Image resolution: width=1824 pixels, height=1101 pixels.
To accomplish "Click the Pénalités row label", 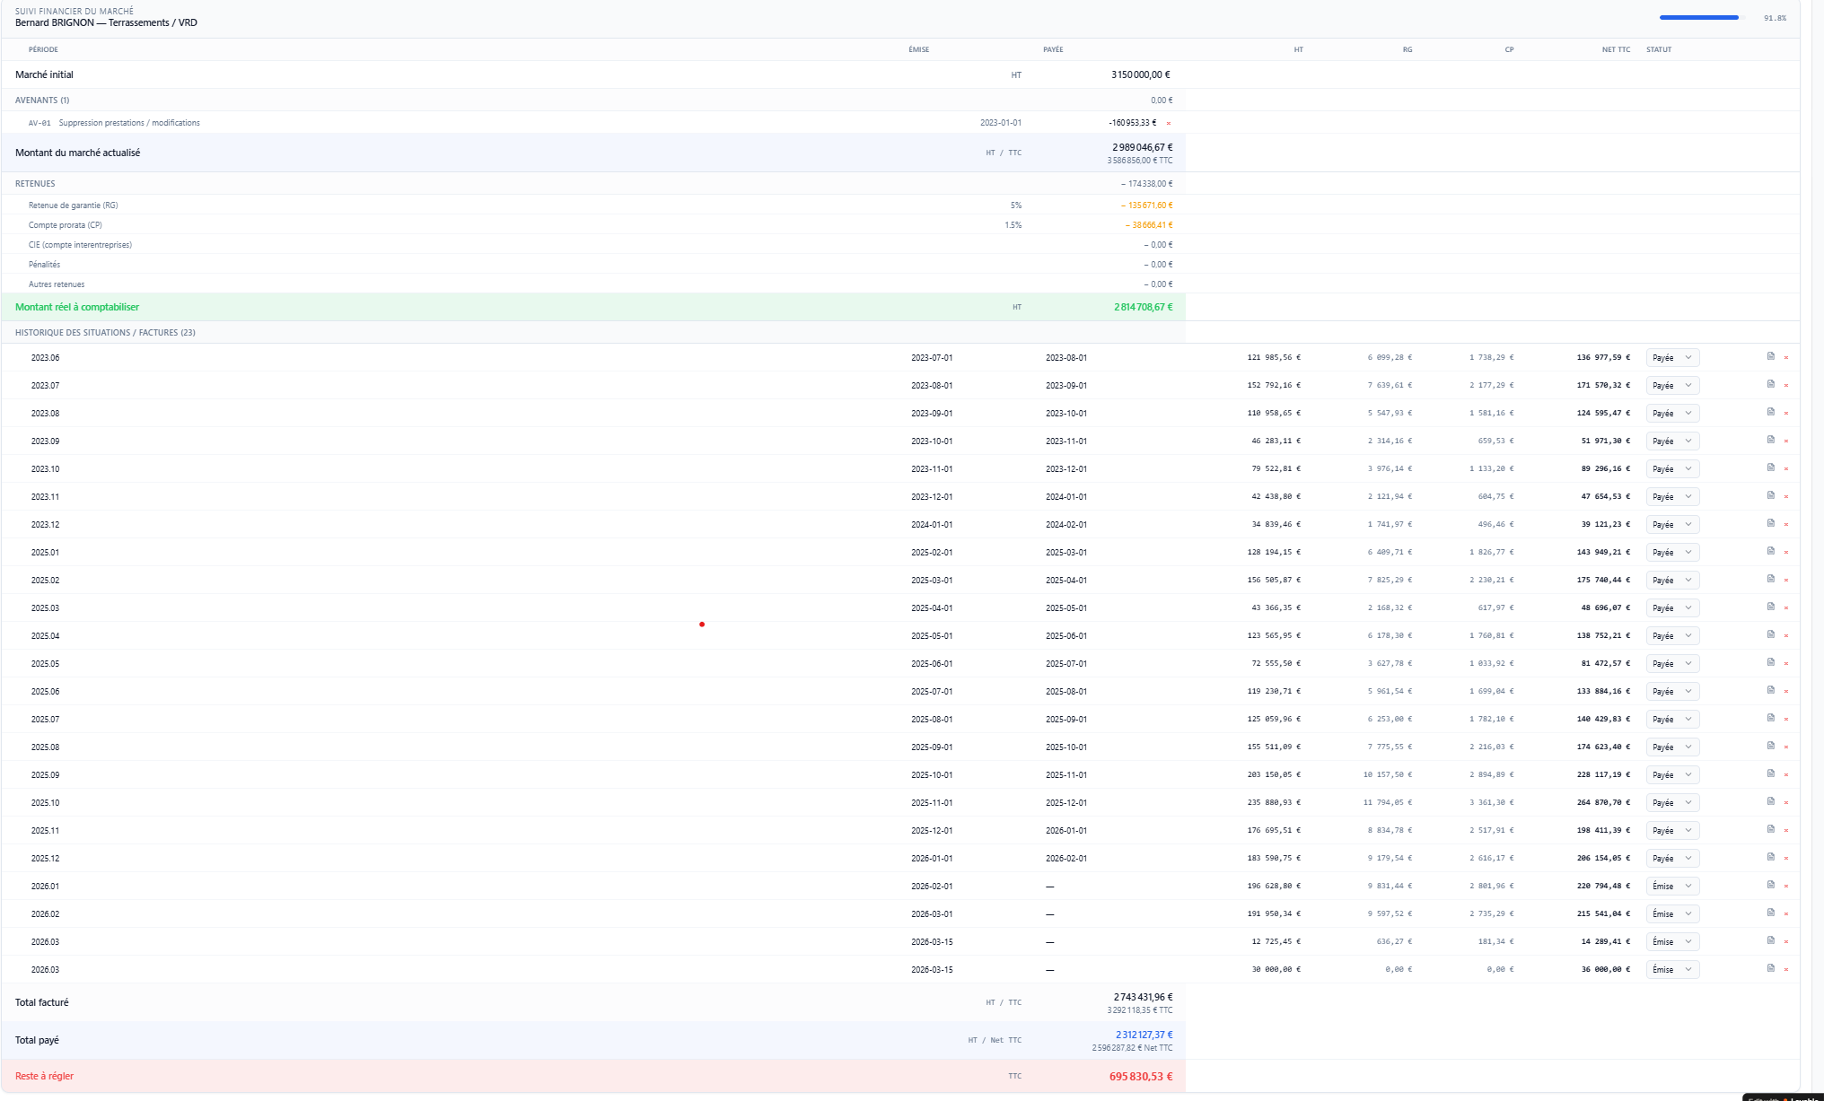I will [x=44, y=264].
